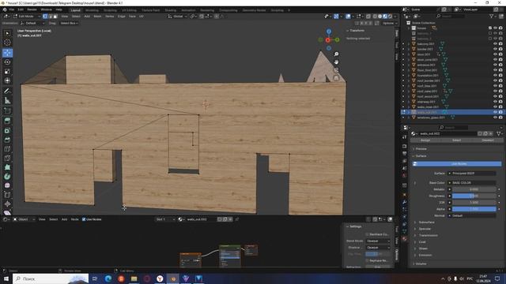Viewport: 506px width, 284px height.
Task: Select the Select Box tool in left toolbar
Action: coord(7,33)
